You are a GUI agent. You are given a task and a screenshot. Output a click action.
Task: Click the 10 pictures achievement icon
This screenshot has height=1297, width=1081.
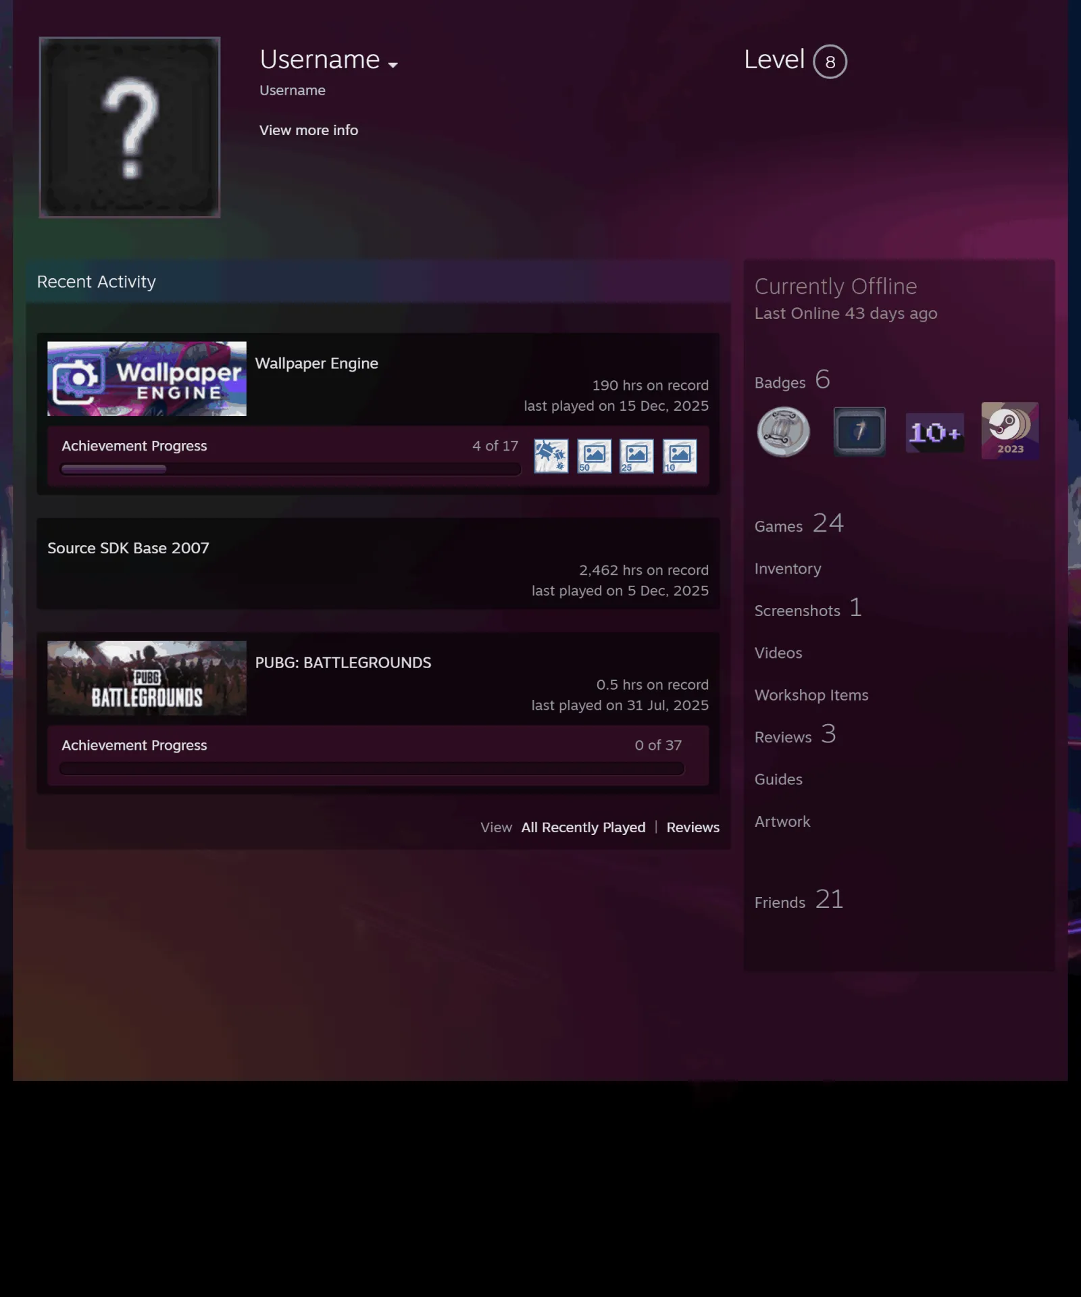tap(680, 455)
